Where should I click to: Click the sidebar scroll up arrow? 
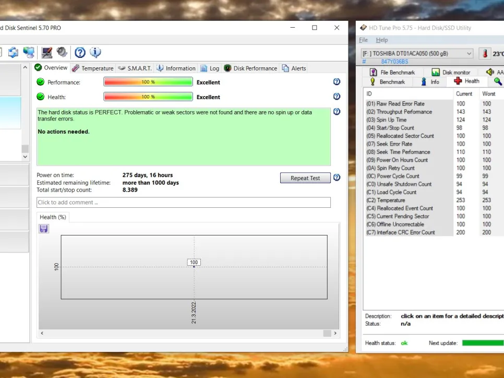pos(25,68)
